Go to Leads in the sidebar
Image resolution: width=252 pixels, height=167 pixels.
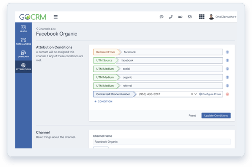coord(24,29)
